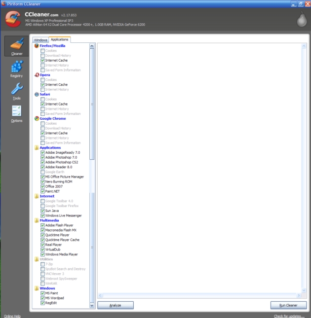
Task: Uncheck Opera Internet Cache
Action: [42, 85]
